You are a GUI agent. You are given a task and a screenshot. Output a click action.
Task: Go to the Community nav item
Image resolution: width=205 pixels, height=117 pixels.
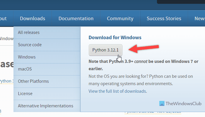(x=120, y=18)
